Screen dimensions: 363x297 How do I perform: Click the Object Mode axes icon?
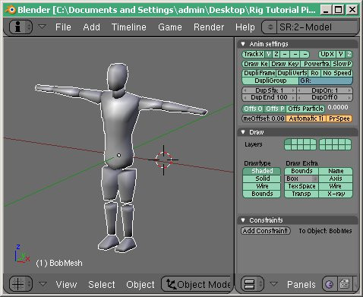[171, 284]
